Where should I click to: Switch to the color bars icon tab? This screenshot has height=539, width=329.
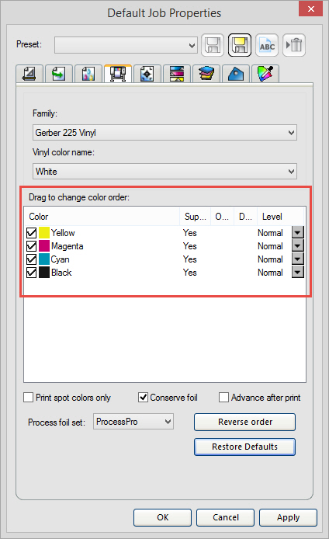coord(176,74)
